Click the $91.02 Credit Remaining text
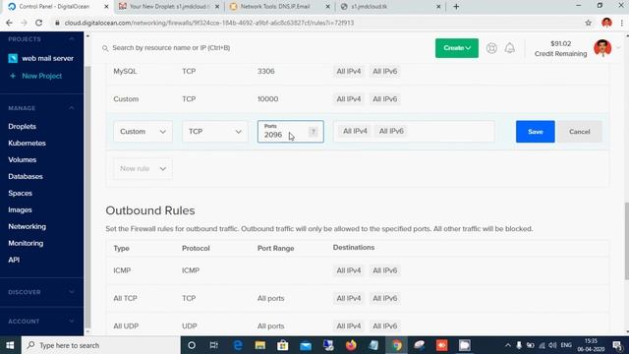Image resolution: width=629 pixels, height=354 pixels. click(560, 48)
